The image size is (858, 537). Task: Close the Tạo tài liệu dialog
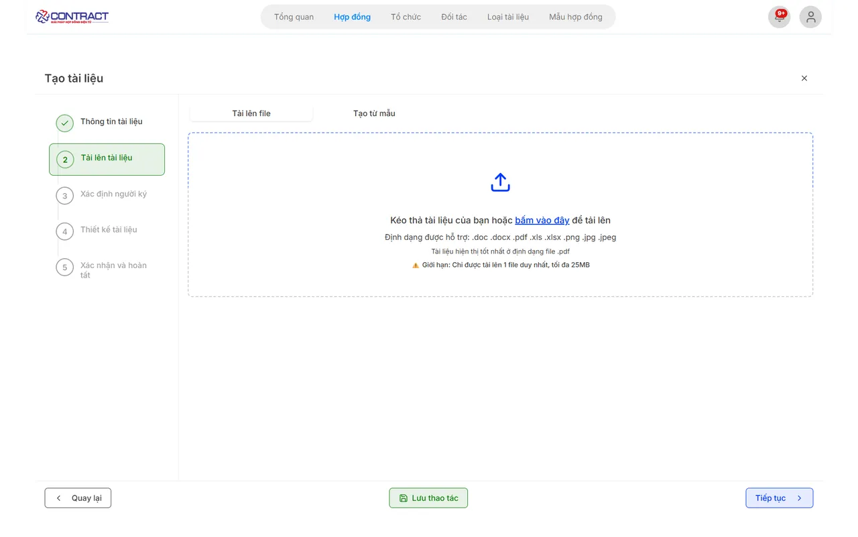804,78
